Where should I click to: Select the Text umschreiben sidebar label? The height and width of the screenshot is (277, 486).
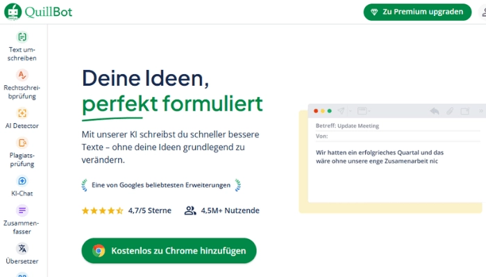pos(22,54)
